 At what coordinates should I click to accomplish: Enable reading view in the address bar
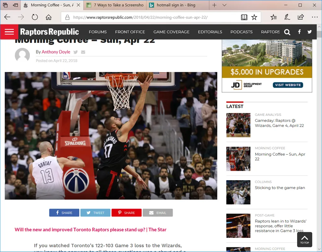(x=244, y=17)
